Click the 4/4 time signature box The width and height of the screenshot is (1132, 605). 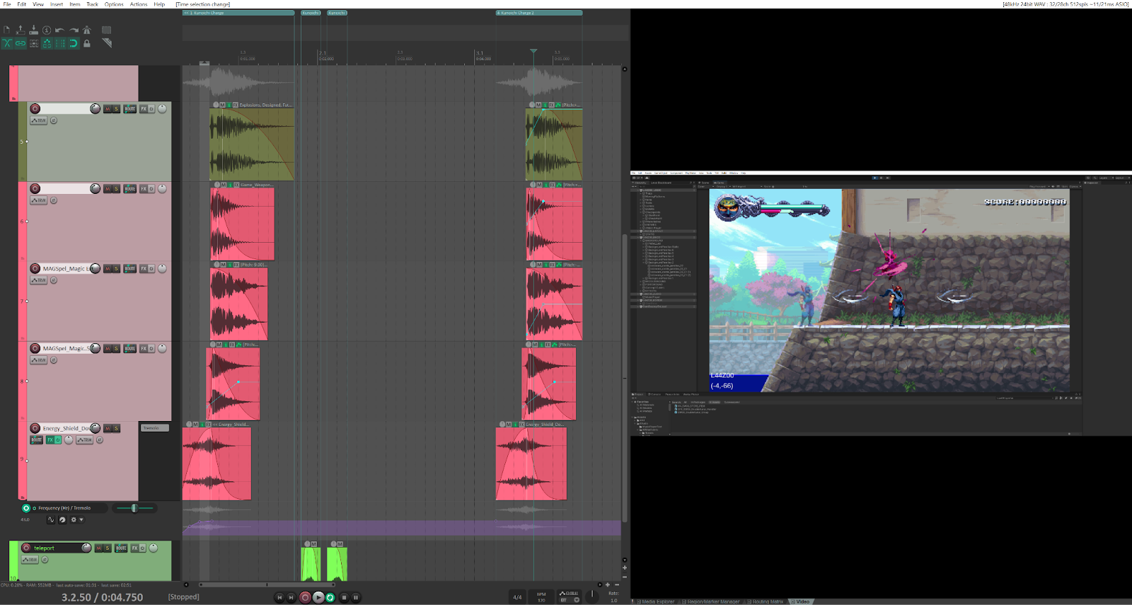tap(517, 597)
